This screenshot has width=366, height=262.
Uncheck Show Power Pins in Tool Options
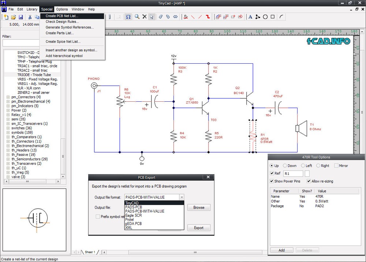pos(272,181)
